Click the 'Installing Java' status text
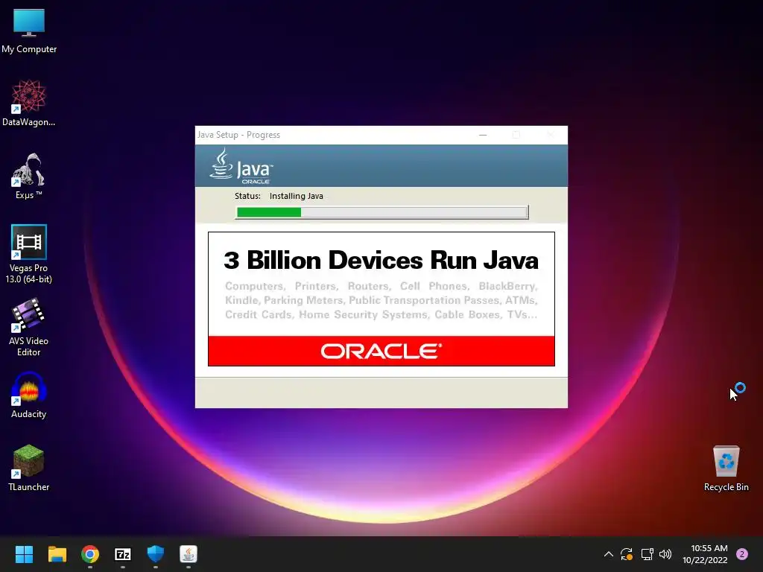Viewport: 763px width, 572px height. [x=297, y=196]
